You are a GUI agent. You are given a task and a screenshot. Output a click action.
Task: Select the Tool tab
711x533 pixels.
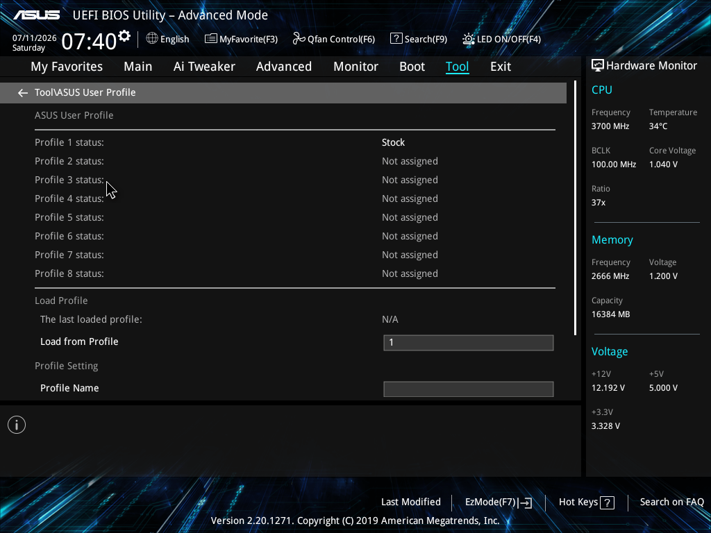[457, 67]
